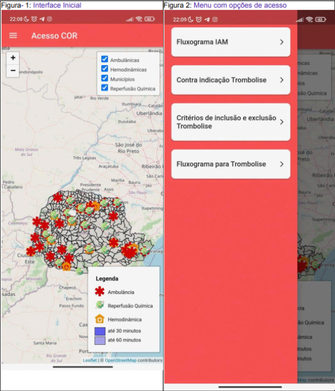This screenshot has width=335, height=391.
Task: Toggle the Hemodinâmicas layer checkbox
Action: coord(104,69)
